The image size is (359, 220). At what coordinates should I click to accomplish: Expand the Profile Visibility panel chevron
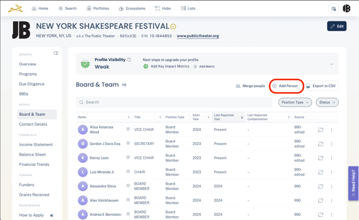click(331, 64)
